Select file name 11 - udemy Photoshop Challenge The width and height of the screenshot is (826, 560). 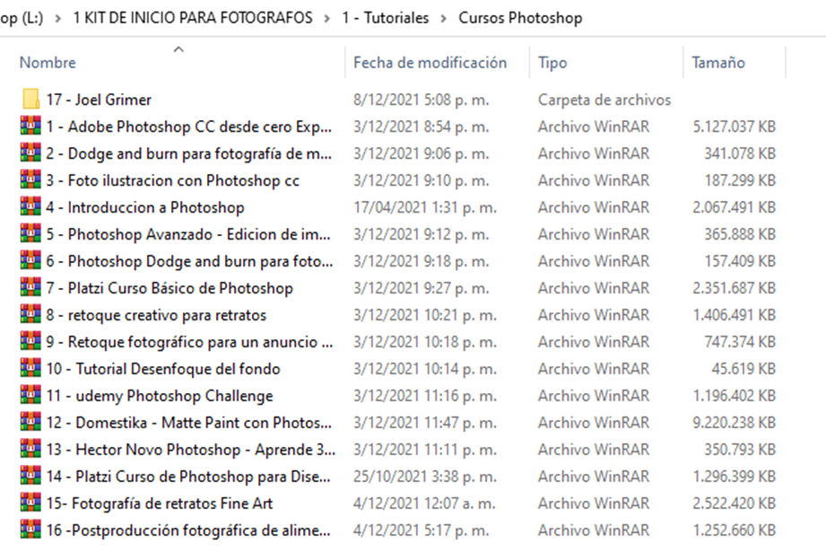160,396
